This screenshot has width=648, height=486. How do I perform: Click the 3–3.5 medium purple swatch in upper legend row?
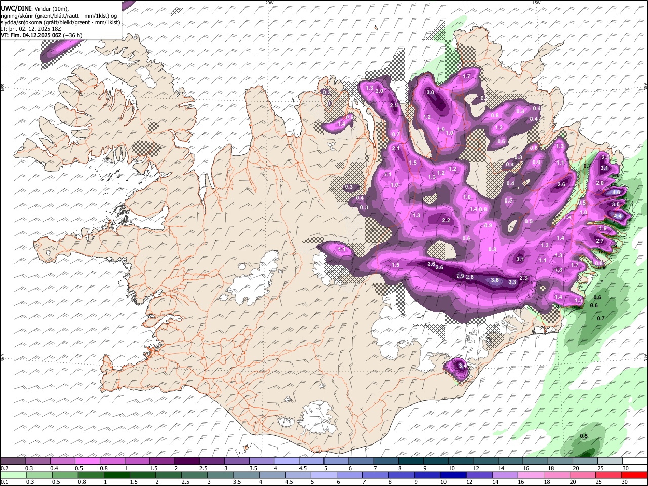pos(236,461)
